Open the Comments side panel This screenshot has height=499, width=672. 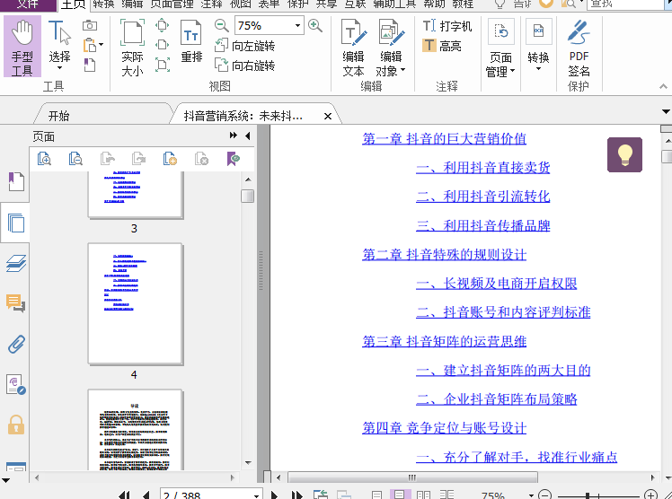16,303
